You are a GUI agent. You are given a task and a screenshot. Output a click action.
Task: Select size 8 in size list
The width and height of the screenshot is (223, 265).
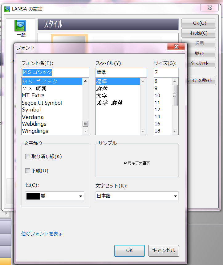pos(163,81)
